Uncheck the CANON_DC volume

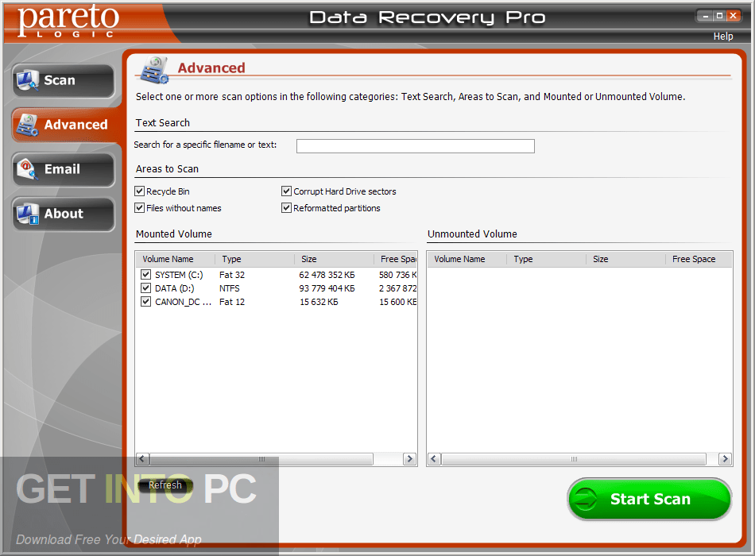(x=145, y=301)
